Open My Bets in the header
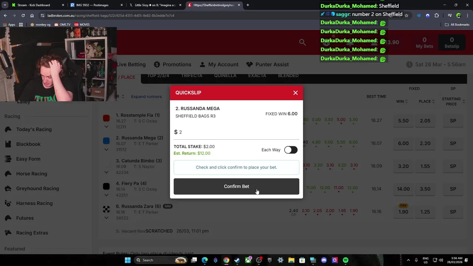The height and width of the screenshot is (266, 473). [x=424, y=42]
